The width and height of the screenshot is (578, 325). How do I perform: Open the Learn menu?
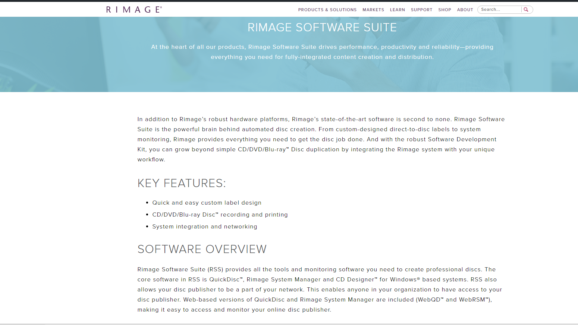[398, 10]
